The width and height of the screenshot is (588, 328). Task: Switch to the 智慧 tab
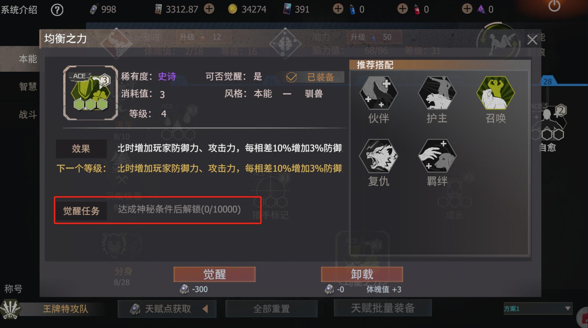[28, 87]
